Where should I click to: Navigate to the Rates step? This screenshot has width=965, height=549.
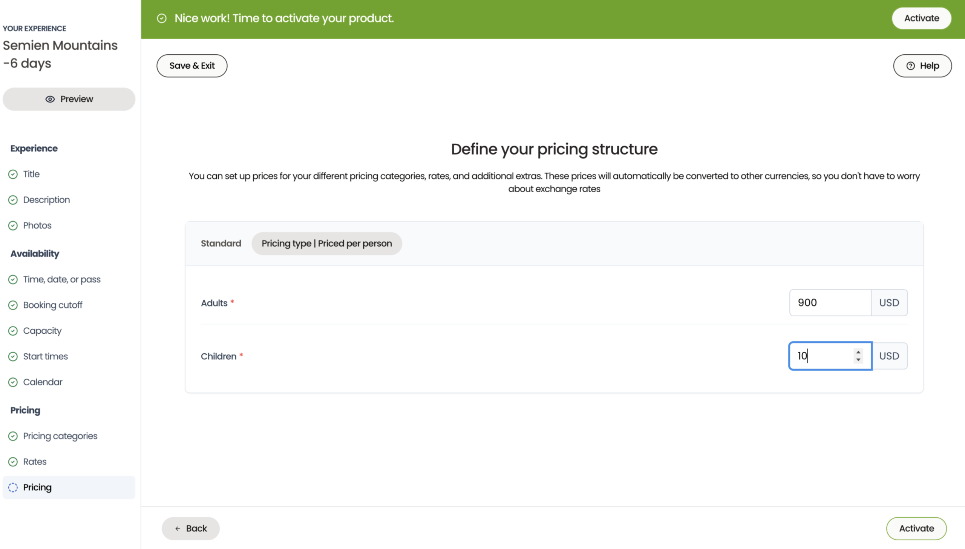click(35, 462)
